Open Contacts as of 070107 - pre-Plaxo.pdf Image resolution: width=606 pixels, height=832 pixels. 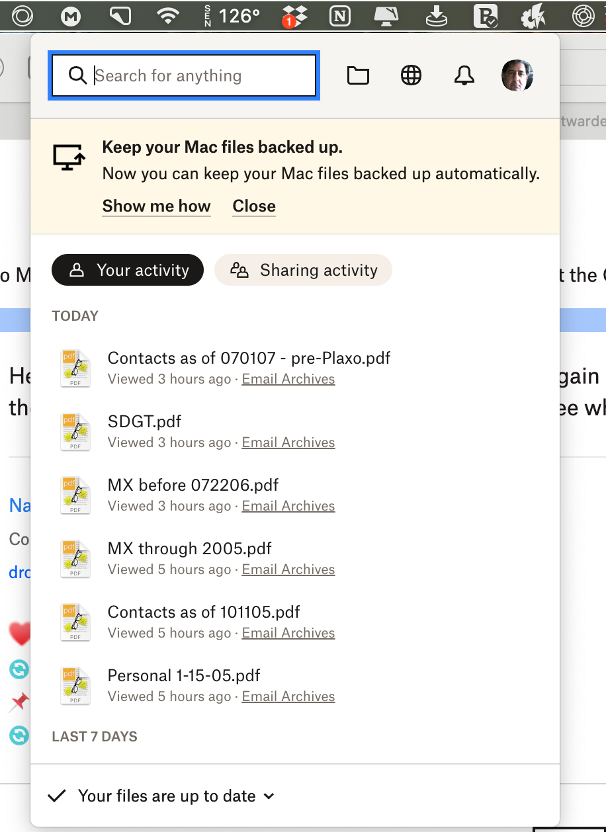[x=249, y=358]
